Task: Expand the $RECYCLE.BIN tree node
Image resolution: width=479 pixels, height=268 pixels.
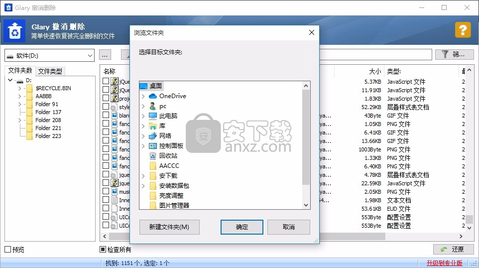Action: click(x=19, y=88)
